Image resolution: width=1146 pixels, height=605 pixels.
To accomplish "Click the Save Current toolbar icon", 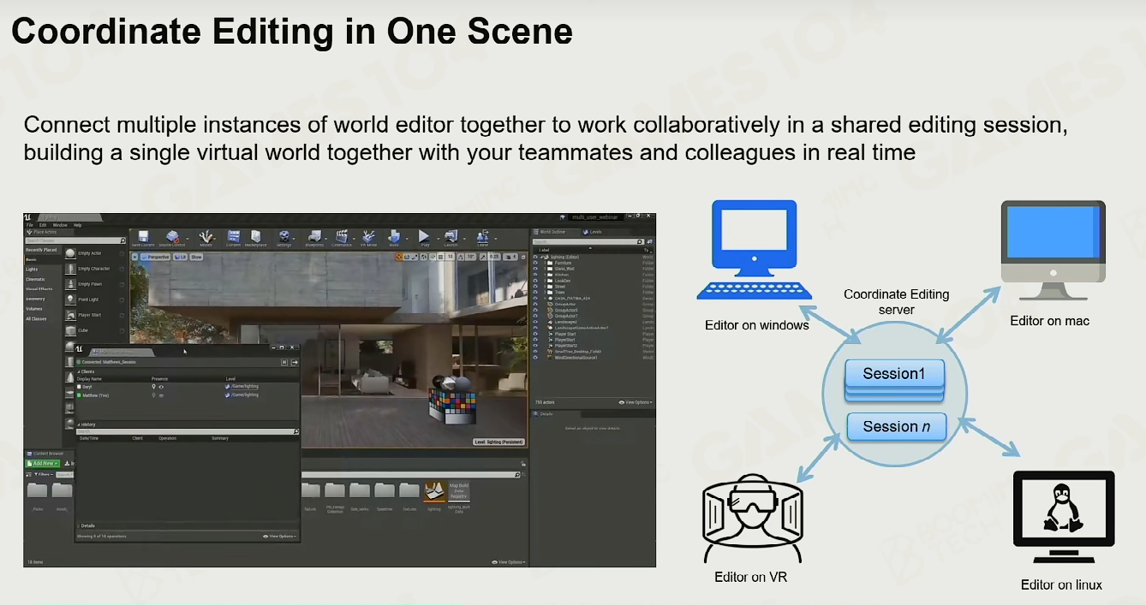I will (143, 238).
